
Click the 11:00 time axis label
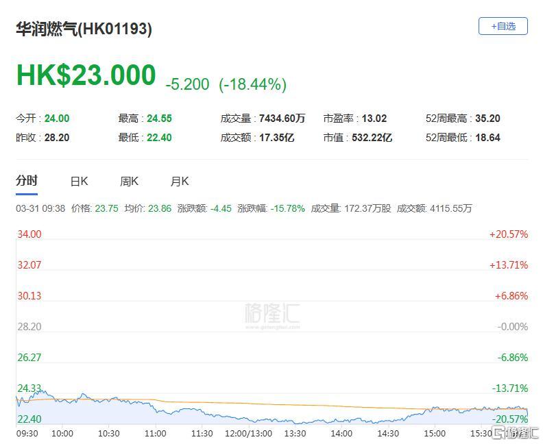pyautogui.click(x=156, y=434)
